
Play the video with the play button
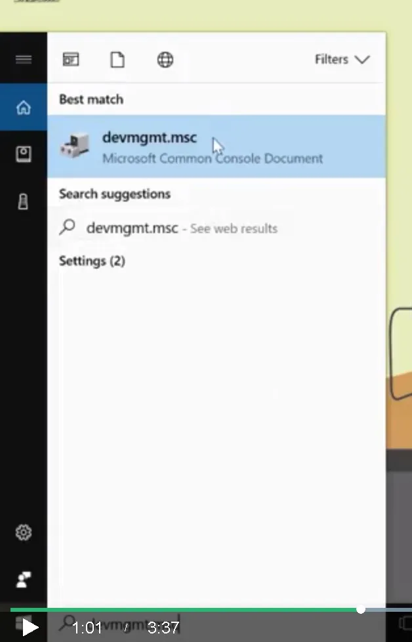click(30, 628)
